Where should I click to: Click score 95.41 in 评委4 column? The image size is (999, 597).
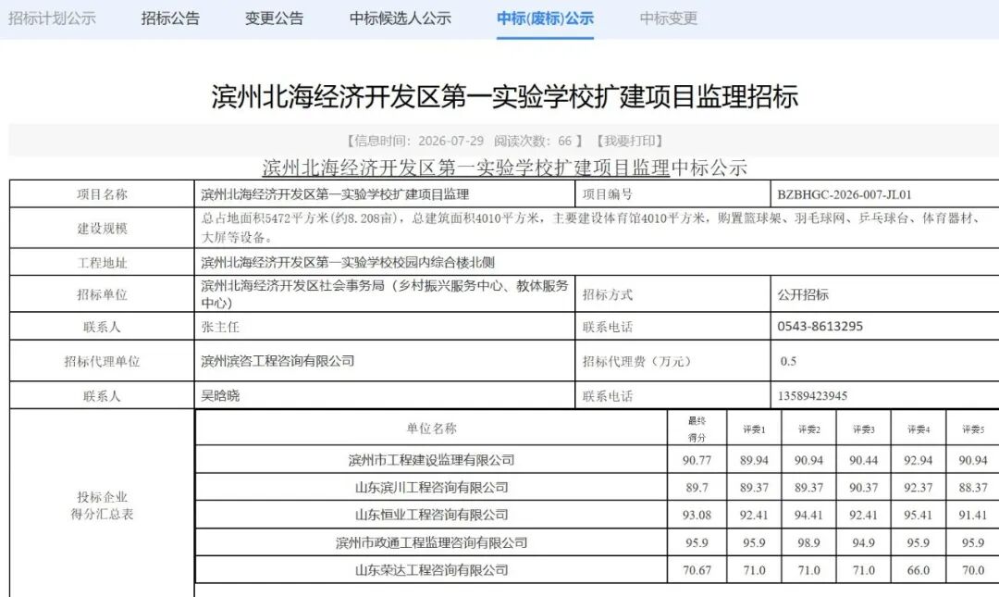pos(919,515)
